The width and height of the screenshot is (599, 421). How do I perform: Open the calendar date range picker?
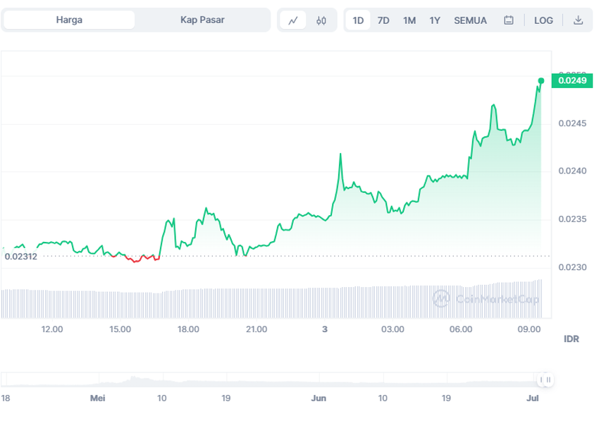point(509,20)
